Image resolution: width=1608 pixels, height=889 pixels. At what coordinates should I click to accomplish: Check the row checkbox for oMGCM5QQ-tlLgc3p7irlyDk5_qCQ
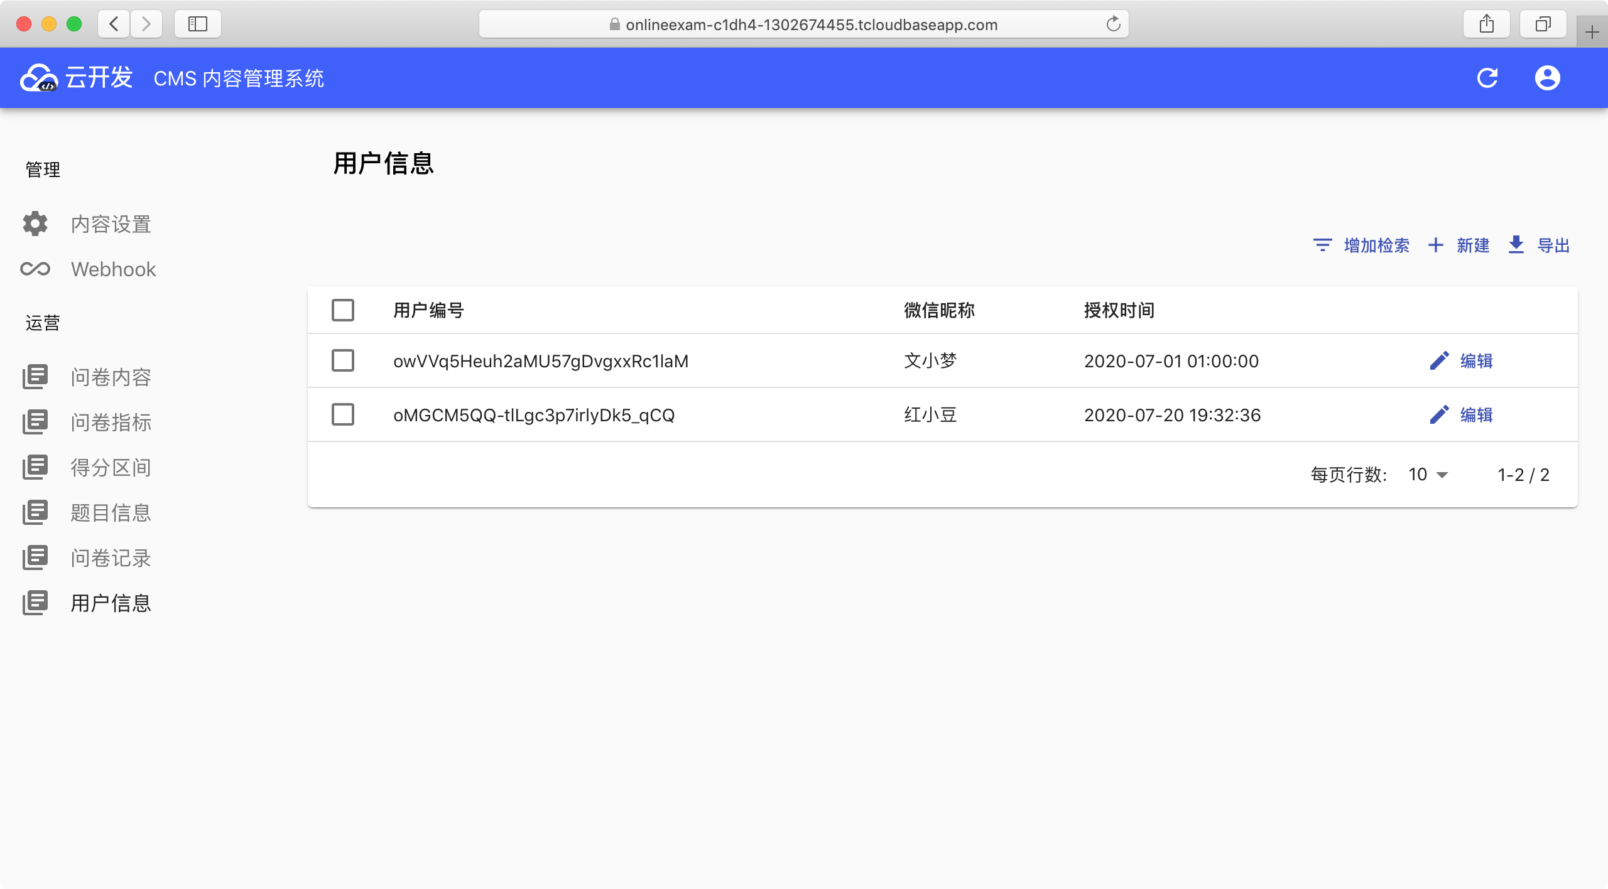tap(343, 415)
